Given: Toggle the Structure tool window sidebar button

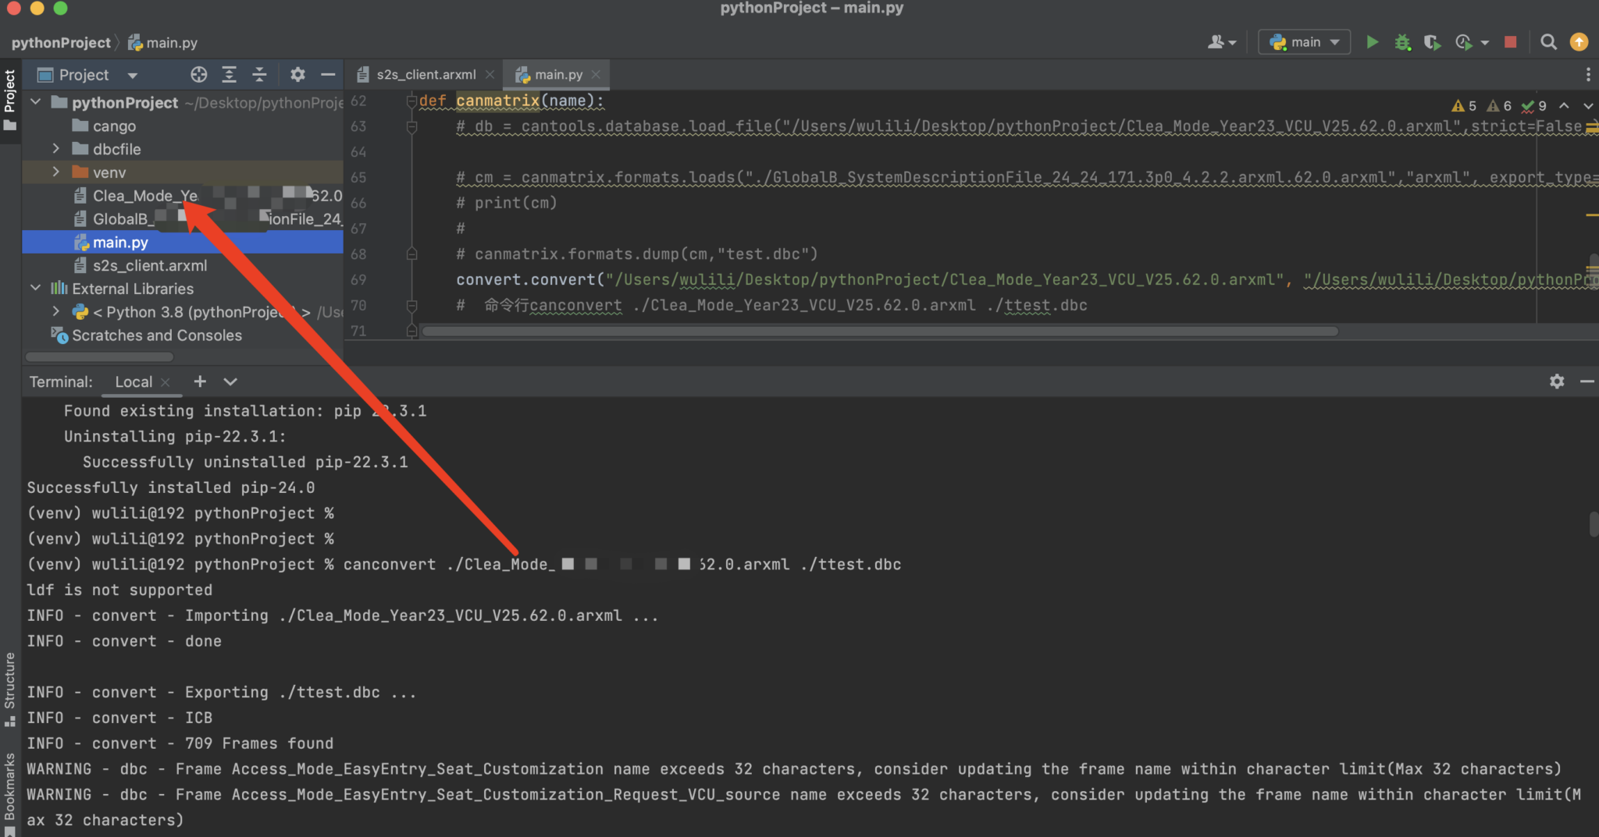Looking at the screenshot, I should 10,686.
